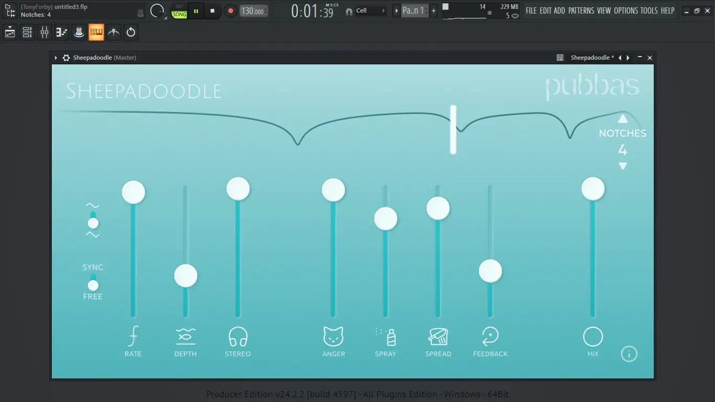The height and width of the screenshot is (402, 715).
Task: Click the Spread paint bucket icon
Action: tap(438, 336)
